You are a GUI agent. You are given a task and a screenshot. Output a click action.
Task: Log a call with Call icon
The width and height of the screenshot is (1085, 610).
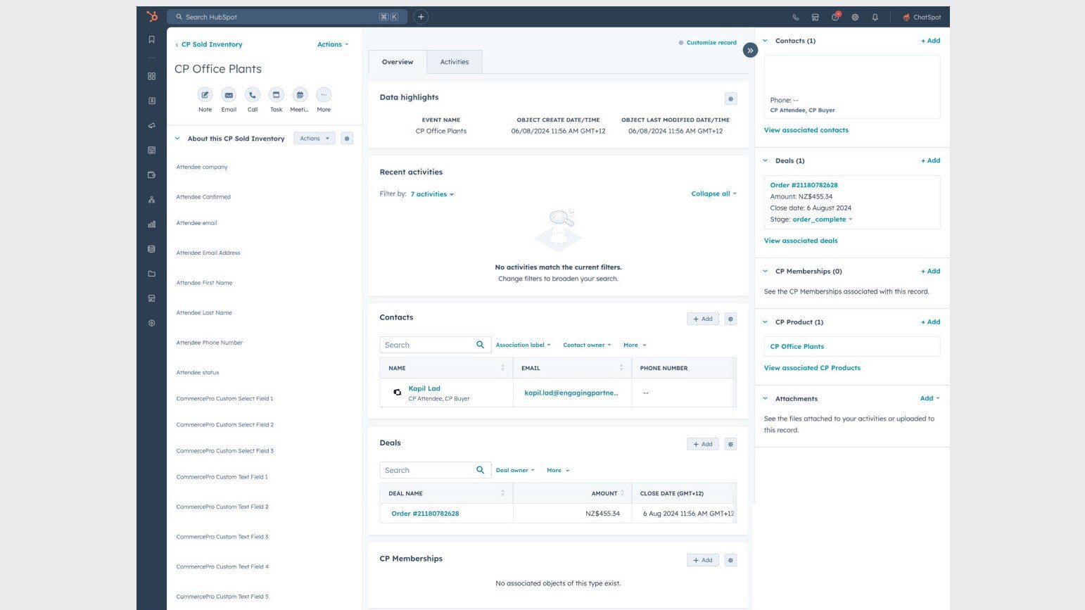pos(253,95)
